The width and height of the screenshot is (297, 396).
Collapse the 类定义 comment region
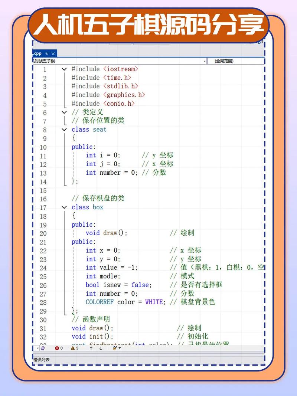[64, 112]
